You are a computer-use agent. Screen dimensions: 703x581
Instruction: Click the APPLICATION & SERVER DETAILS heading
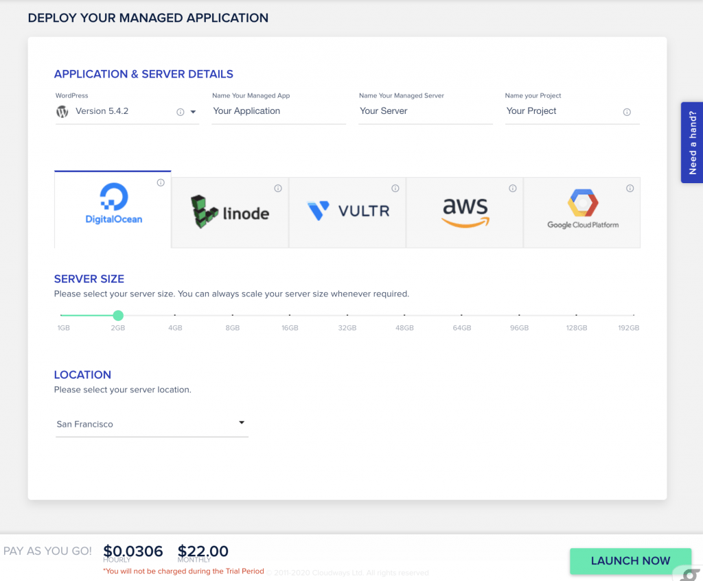tap(143, 74)
